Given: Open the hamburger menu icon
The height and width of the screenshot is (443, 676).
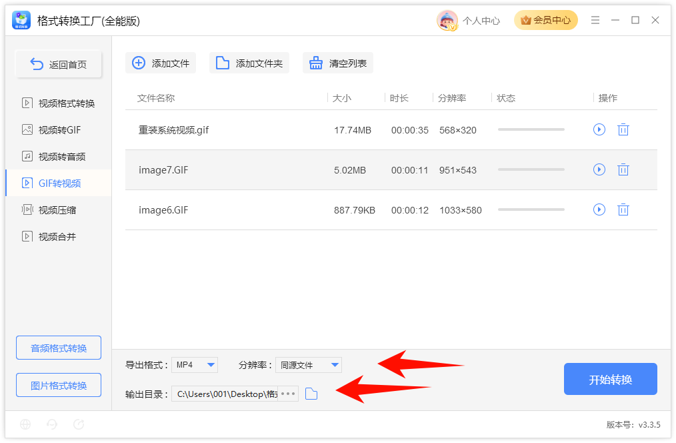Looking at the screenshot, I should tap(595, 20).
